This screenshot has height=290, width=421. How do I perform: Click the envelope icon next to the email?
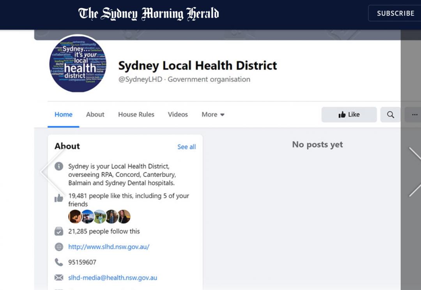point(59,278)
